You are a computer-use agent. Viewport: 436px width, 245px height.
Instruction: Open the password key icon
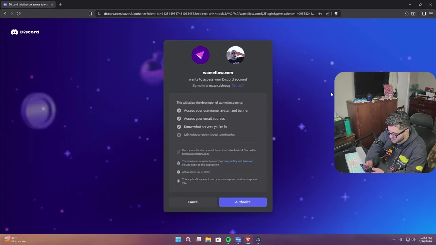pyautogui.click(x=320, y=14)
